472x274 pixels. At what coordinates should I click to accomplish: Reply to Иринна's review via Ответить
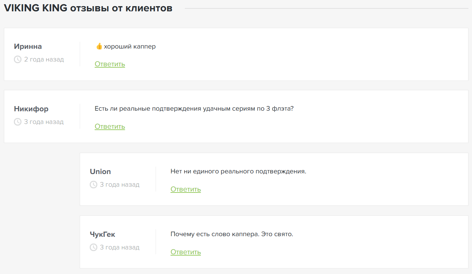click(x=110, y=64)
